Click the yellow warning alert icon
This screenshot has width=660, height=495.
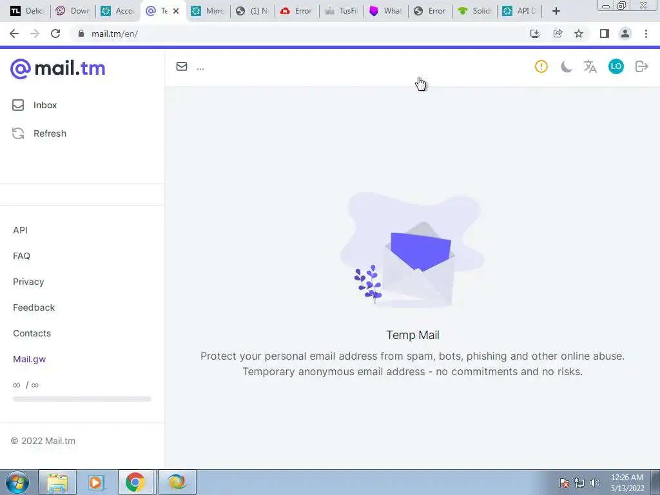(541, 66)
